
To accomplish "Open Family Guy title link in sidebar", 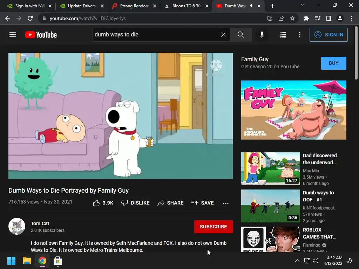I will pos(255,60).
